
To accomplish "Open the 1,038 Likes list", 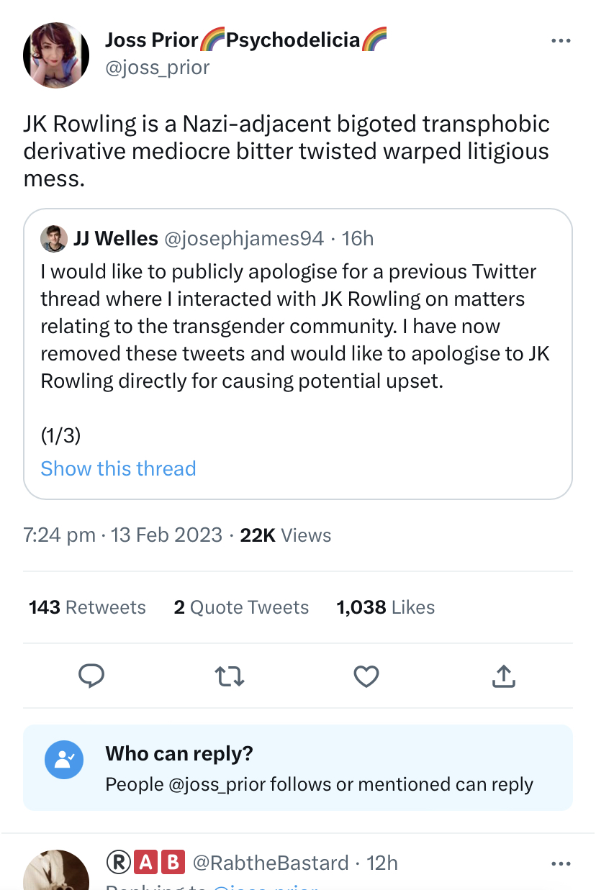I will point(386,607).
